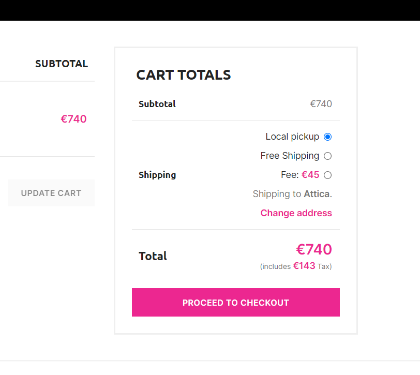Screen dimensions: 420x375
Task: Click the "Free Shipping" label text
Action: pyautogui.click(x=290, y=156)
